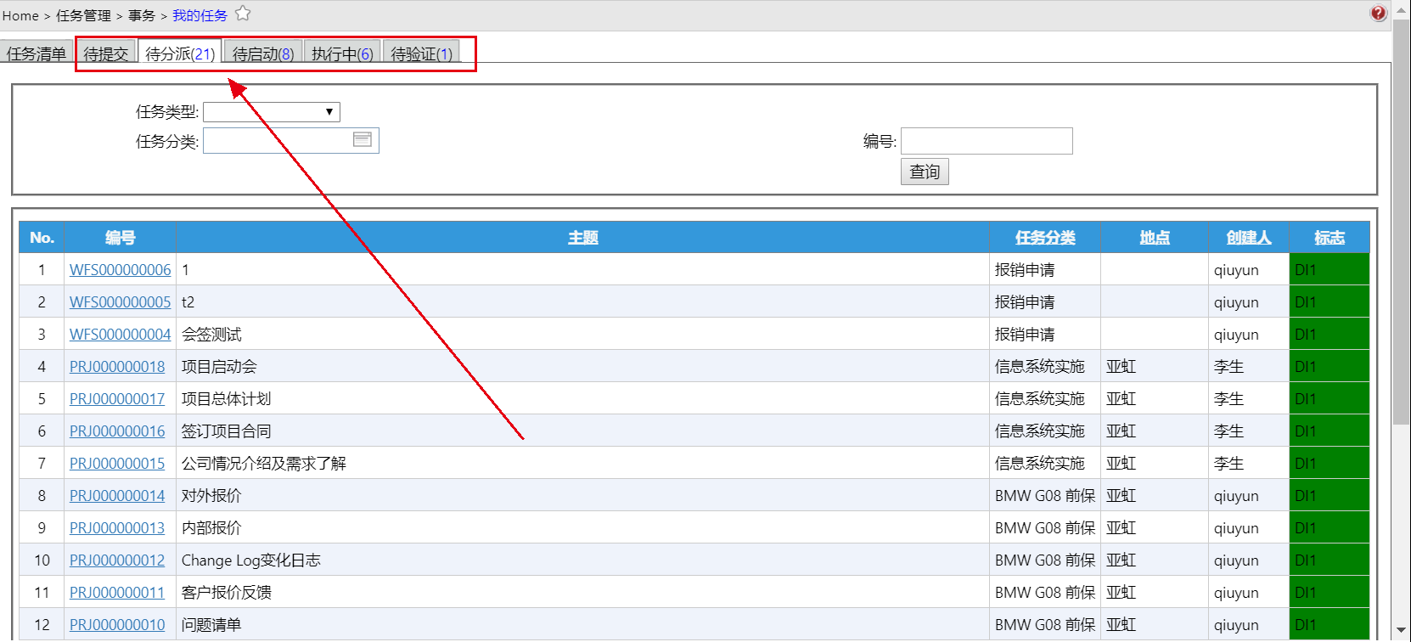Open the red help icon
The height and width of the screenshot is (642, 1411).
coord(1379,13)
